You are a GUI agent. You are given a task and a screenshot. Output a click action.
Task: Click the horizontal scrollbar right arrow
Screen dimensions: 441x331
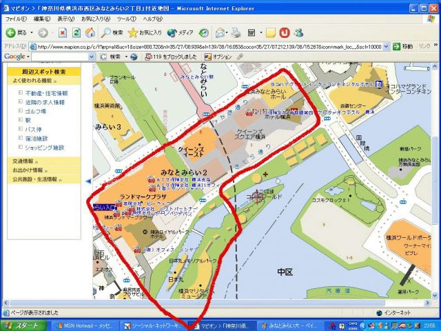point(427,303)
